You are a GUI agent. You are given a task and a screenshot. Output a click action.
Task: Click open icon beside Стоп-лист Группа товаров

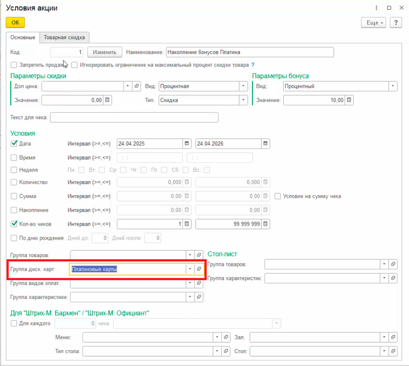tap(393, 264)
